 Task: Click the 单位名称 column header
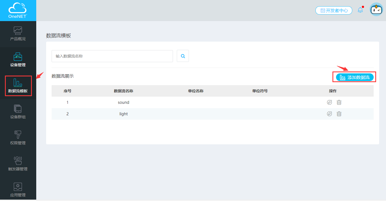coord(196,91)
